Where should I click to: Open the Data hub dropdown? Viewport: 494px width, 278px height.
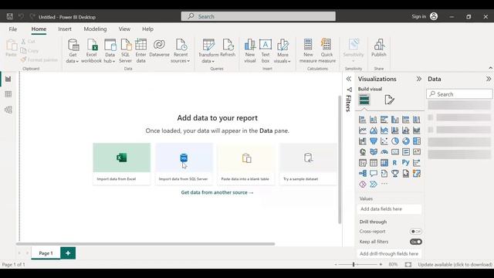point(110,51)
